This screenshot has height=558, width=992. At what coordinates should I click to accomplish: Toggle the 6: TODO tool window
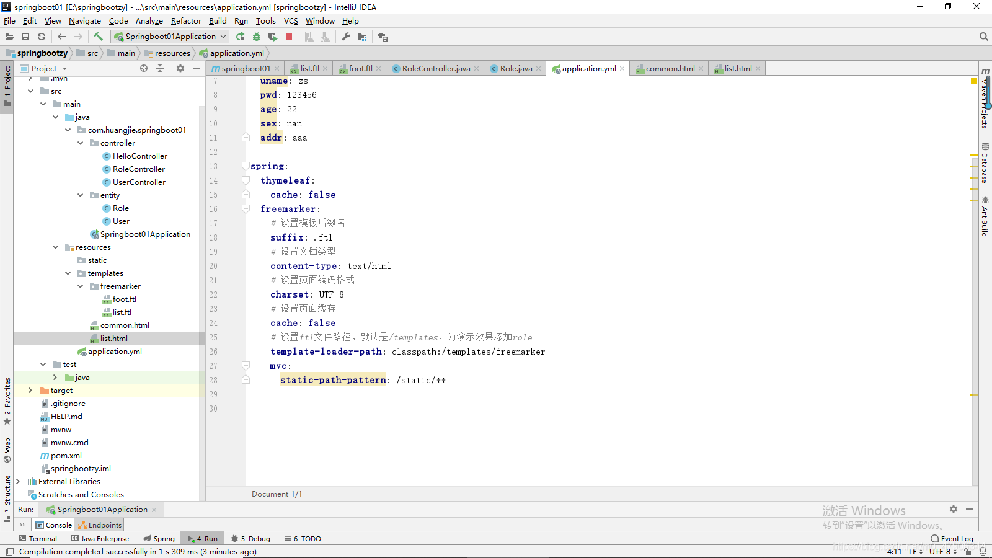coord(303,539)
